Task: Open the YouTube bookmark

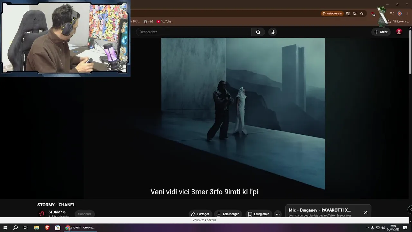Action: (x=164, y=22)
